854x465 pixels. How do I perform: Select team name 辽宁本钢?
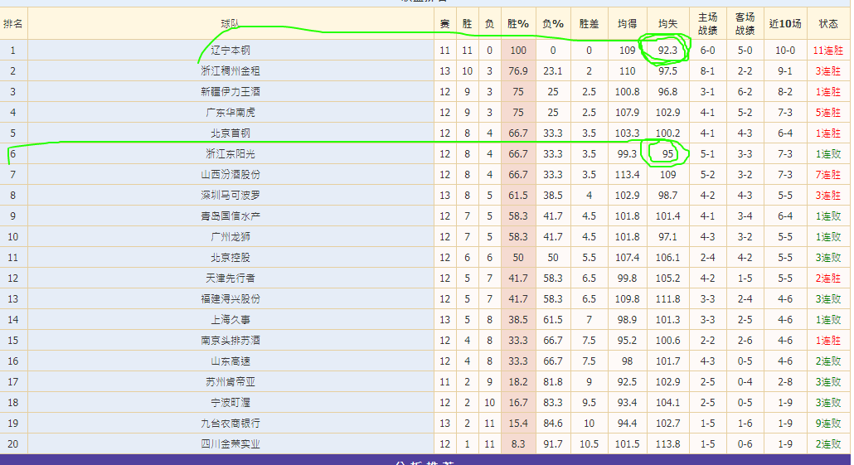230,50
